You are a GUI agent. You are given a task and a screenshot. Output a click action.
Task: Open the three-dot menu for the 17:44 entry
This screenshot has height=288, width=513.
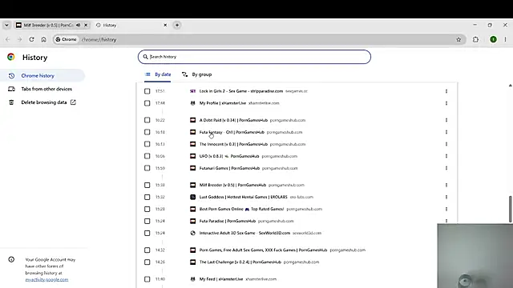(446, 103)
